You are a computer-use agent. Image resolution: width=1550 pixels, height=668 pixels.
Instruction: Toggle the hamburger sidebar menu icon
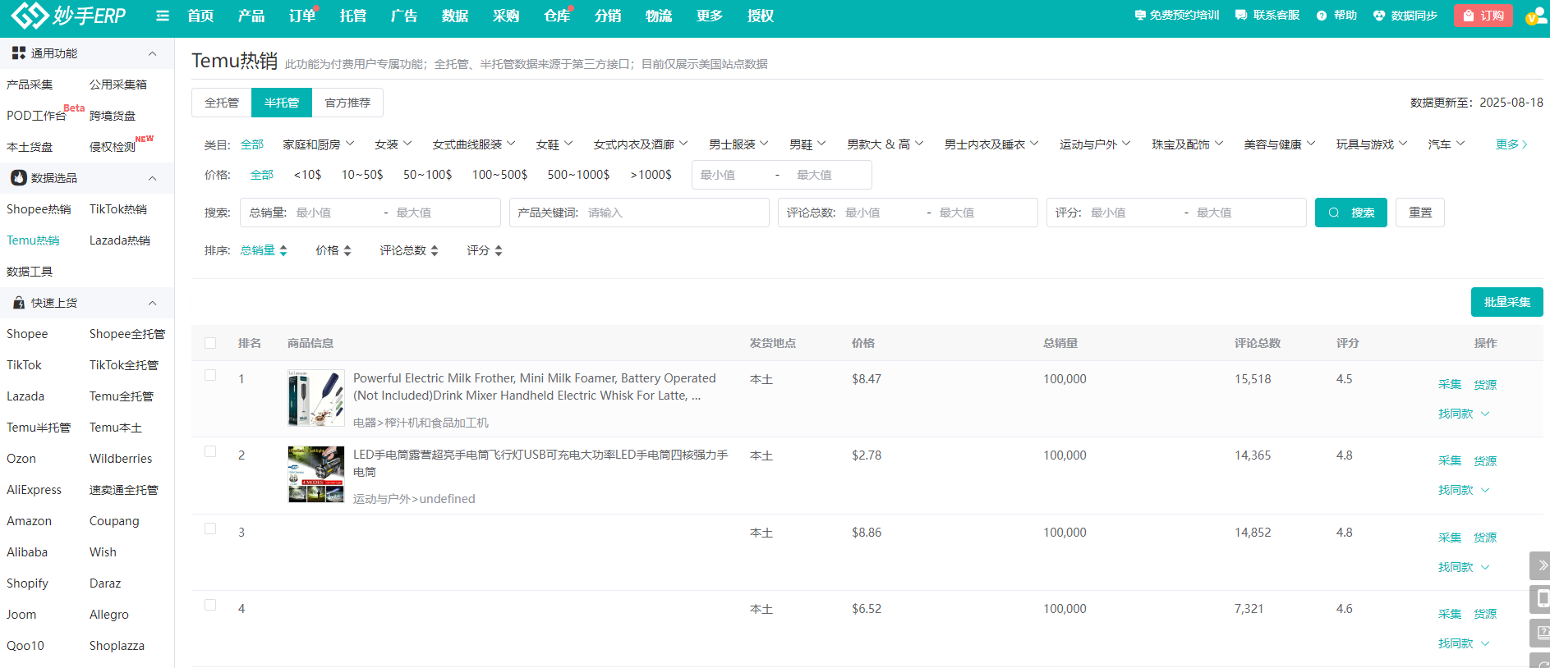tap(163, 16)
